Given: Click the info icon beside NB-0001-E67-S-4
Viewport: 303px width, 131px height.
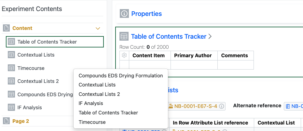Looking at the screenshot, I should pos(222,106).
